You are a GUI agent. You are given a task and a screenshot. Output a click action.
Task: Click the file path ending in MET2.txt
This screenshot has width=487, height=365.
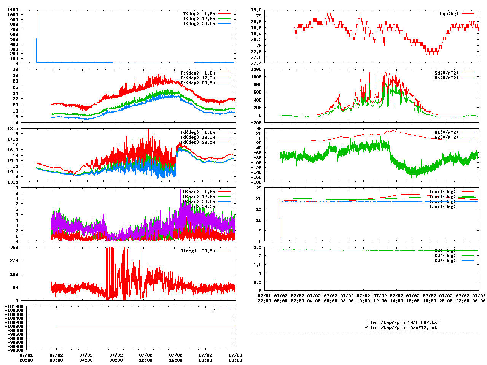(401, 327)
